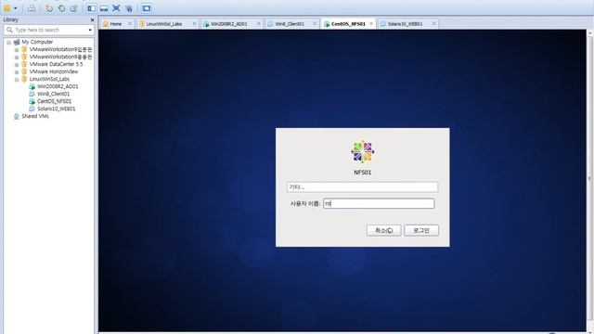This screenshot has width=594, height=334.
Task: Close the LinuxWinSol_Labs tab
Action: [x=194, y=24]
